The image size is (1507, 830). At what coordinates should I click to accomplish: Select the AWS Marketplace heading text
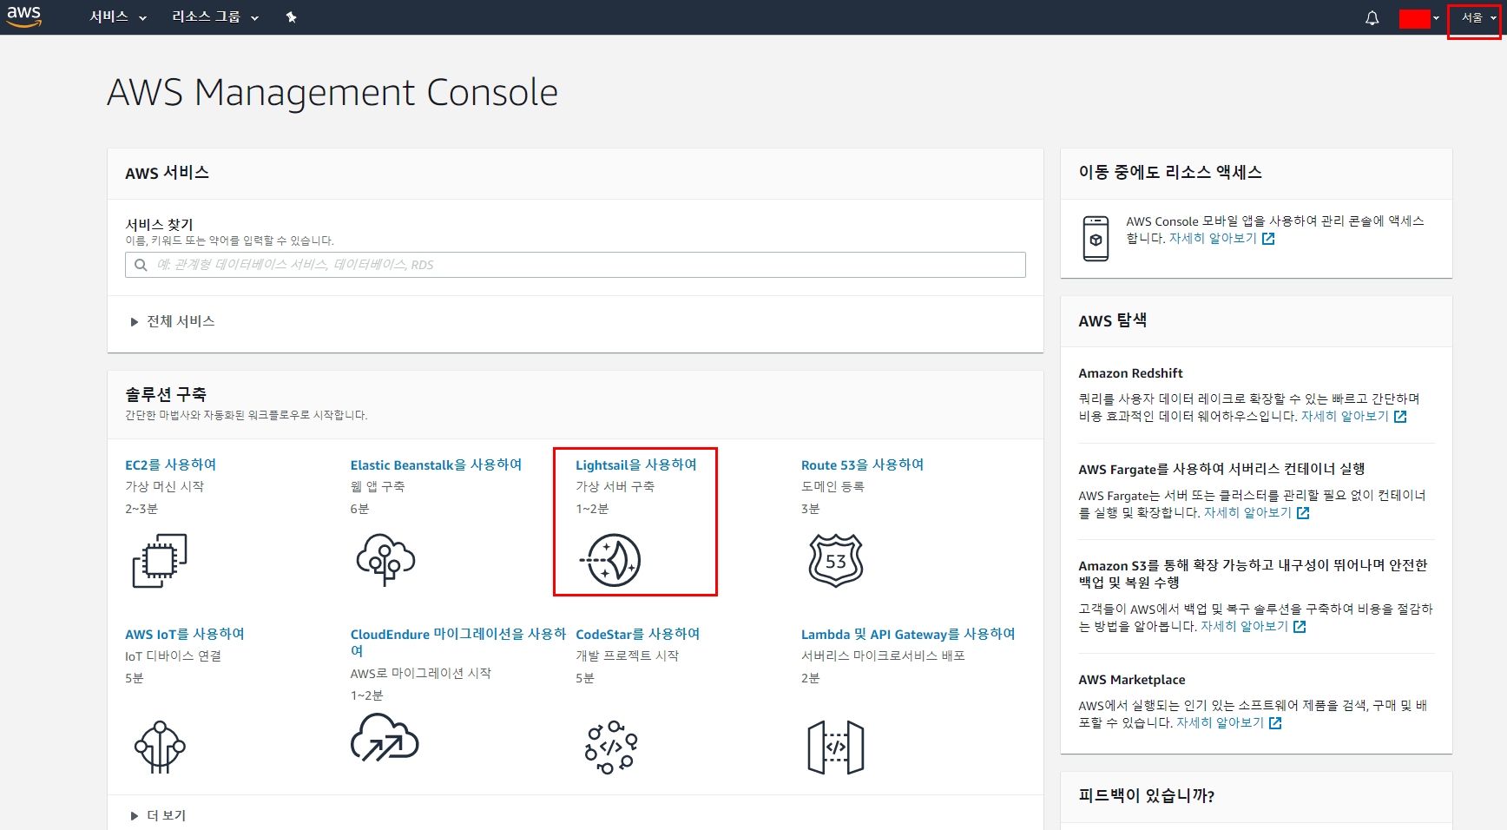click(x=1132, y=680)
